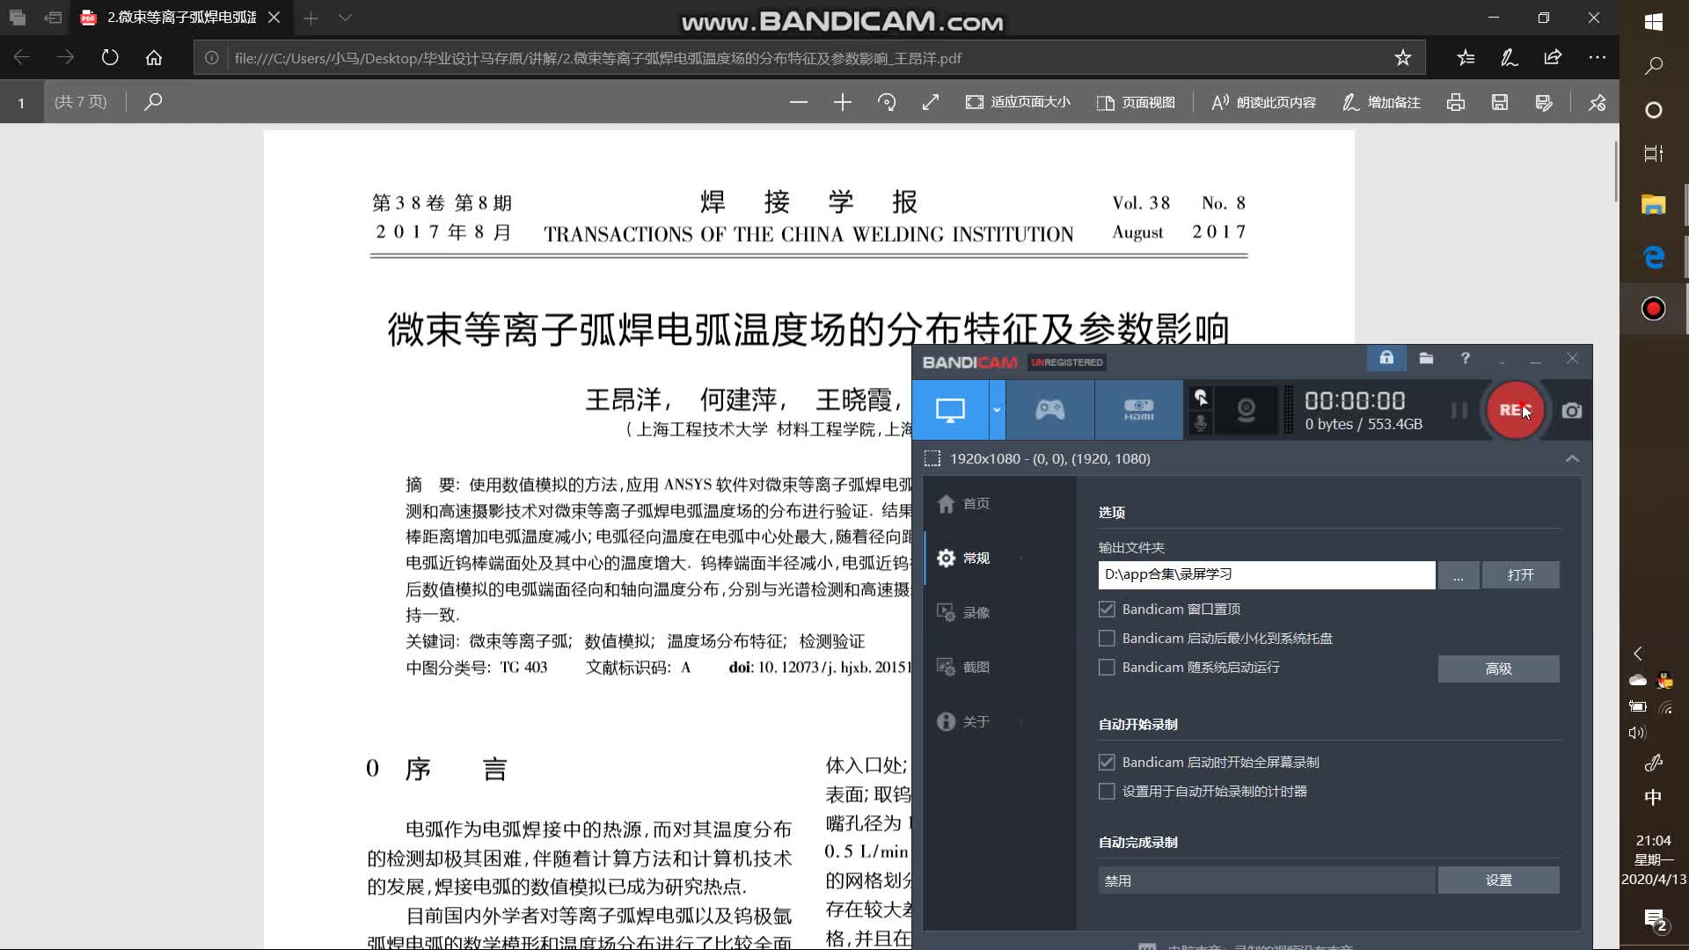The width and height of the screenshot is (1689, 950).
Task: Click Add notes pen icon in Edge
Action: [x=1510, y=58]
